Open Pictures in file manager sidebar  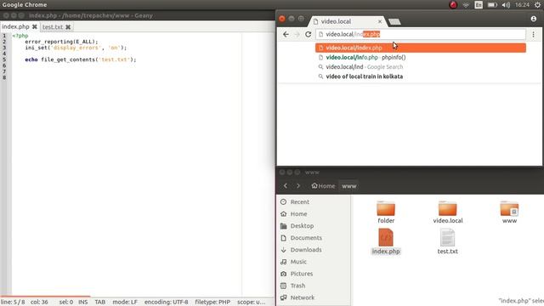pyautogui.click(x=302, y=274)
